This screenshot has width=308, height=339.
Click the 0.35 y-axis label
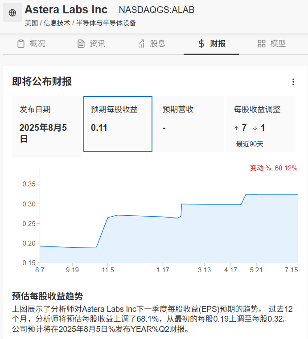coord(29,184)
